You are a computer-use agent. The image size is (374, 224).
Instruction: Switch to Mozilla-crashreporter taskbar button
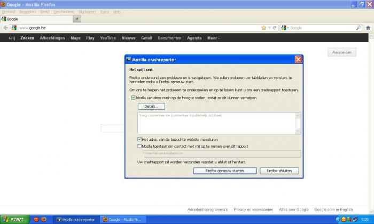[x=76, y=220]
